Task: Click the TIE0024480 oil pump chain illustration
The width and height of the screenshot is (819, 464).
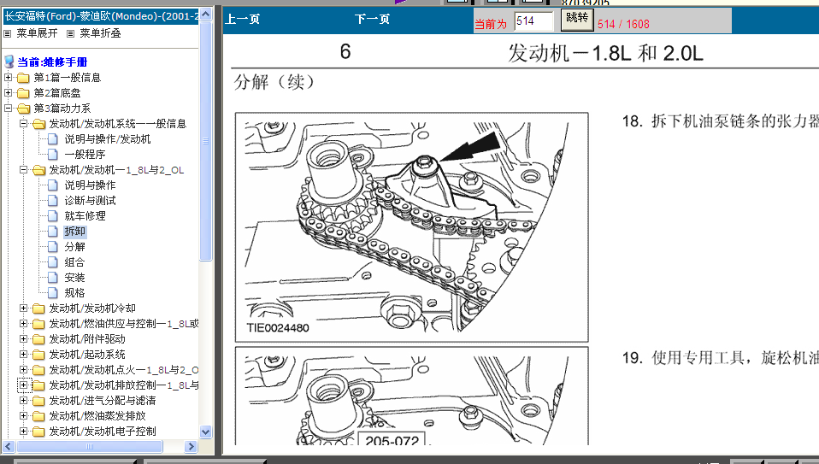Action: point(411,227)
